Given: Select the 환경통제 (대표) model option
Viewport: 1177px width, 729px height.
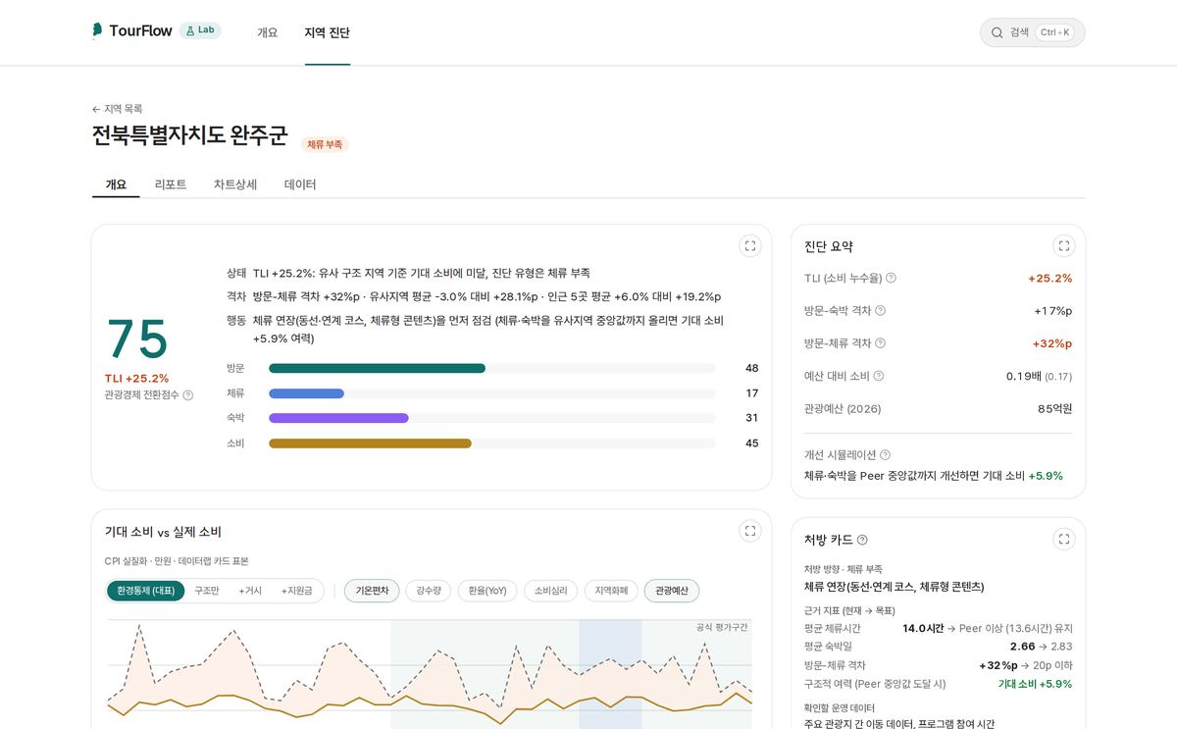Looking at the screenshot, I should [x=145, y=591].
